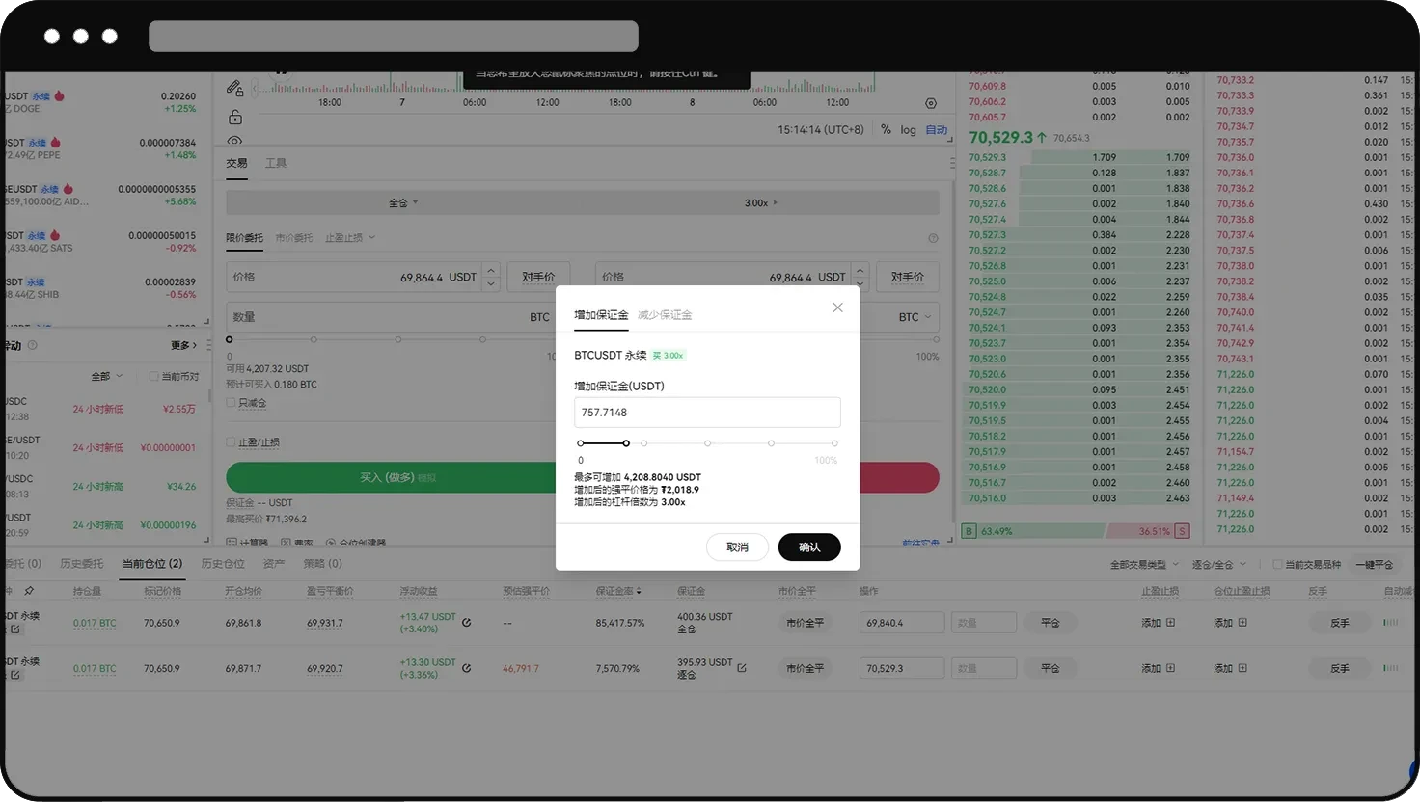Click S sell ratio icon under order book
This screenshot has width=1420, height=802.
[1182, 531]
